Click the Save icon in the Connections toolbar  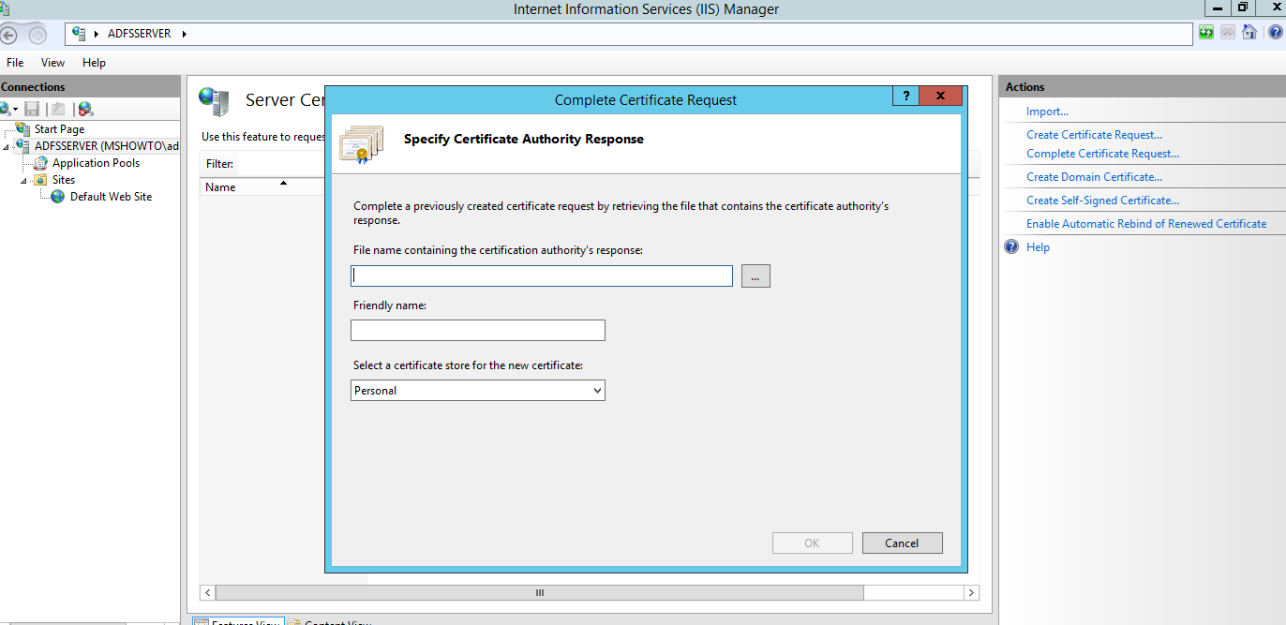[x=32, y=109]
